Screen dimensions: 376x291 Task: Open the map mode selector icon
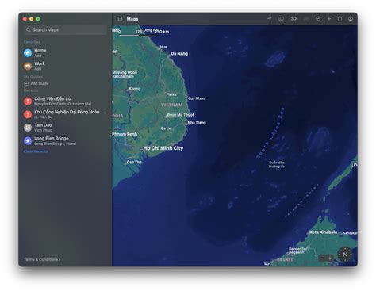click(281, 19)
